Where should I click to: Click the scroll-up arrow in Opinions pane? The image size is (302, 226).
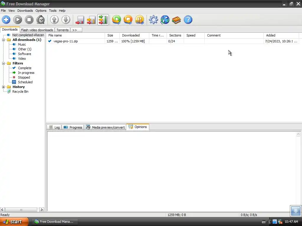pos(298,134)
